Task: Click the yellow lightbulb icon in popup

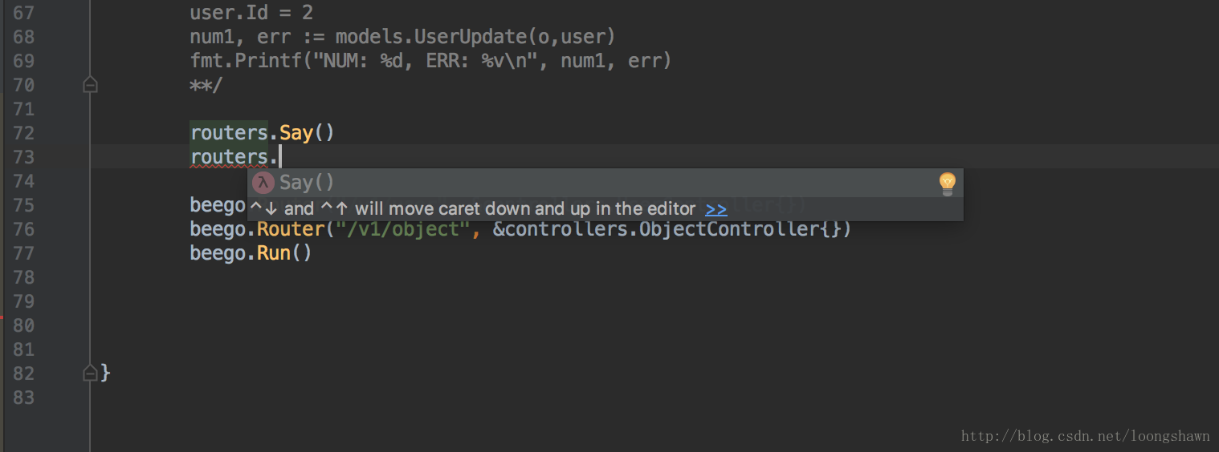Action: tap(948, 184)
